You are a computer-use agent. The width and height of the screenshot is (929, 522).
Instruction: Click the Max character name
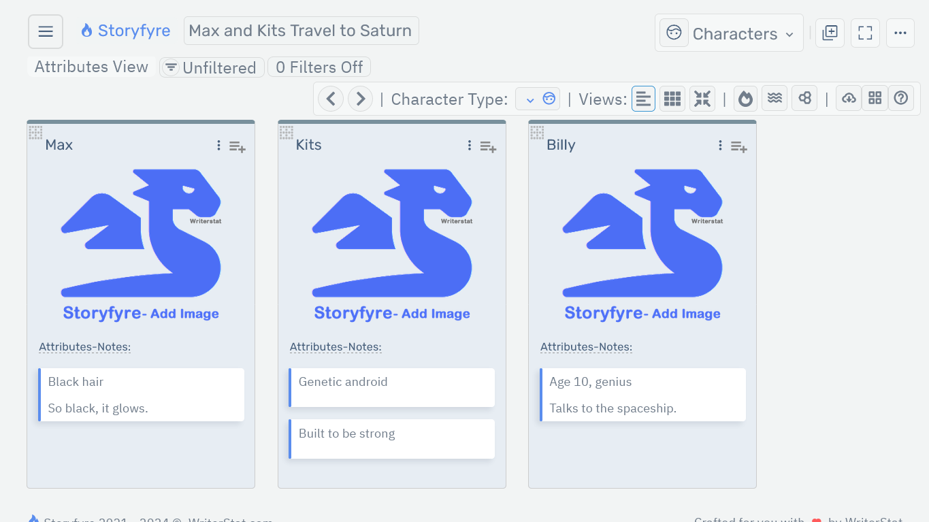coord(59,145)
